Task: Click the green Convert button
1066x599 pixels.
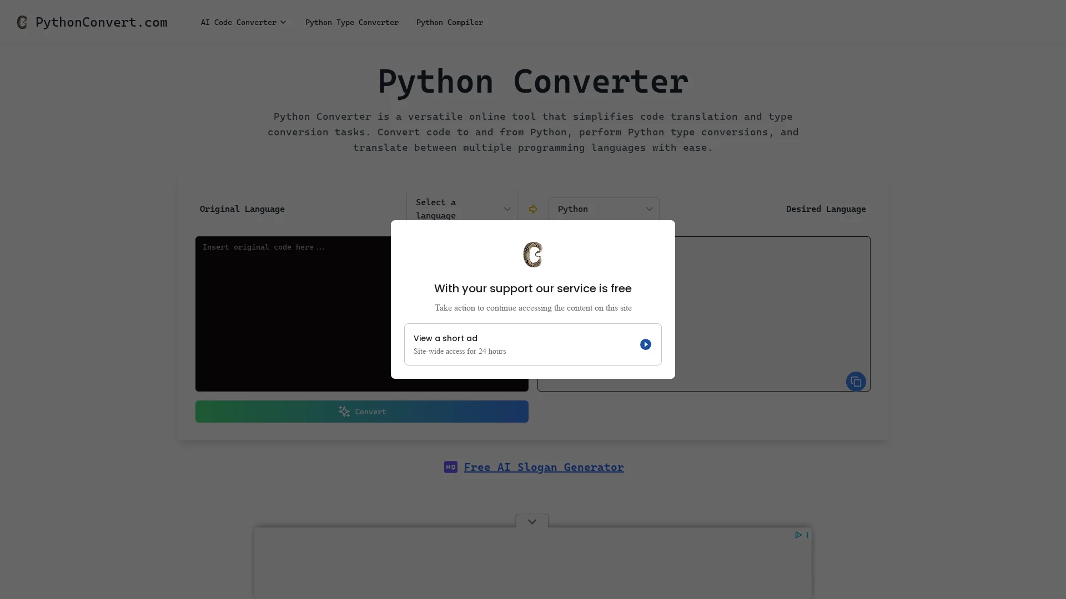Action: pyautogui.click(x=361, y=412)
